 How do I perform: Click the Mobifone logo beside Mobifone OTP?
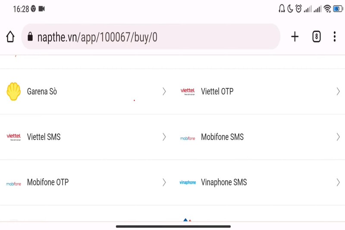click(x=14, y=183)
